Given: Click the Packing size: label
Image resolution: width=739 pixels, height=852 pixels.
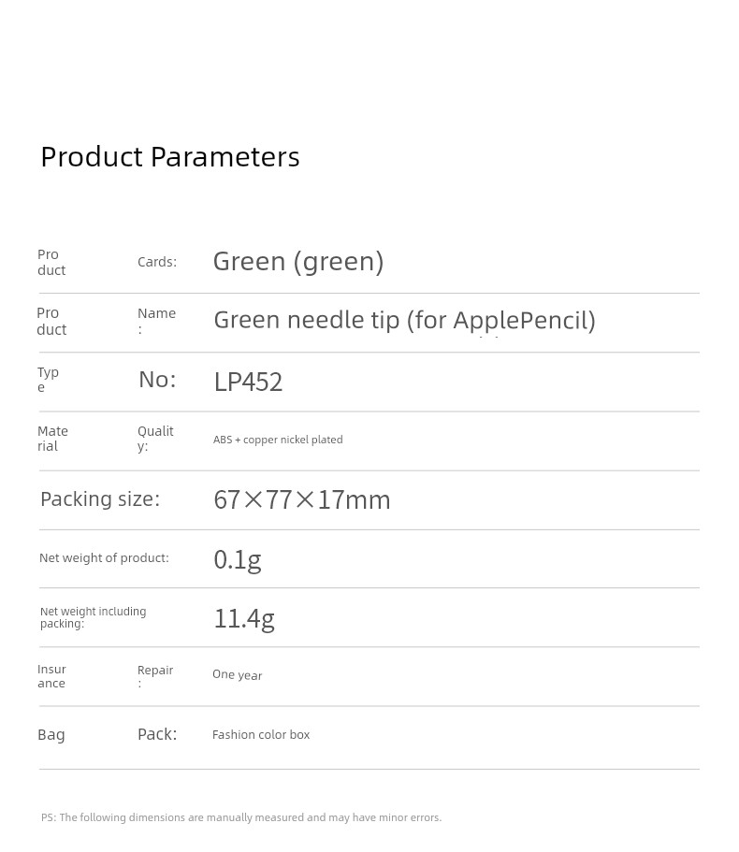Looking at the screenshot, I should [x=100, y=499].
